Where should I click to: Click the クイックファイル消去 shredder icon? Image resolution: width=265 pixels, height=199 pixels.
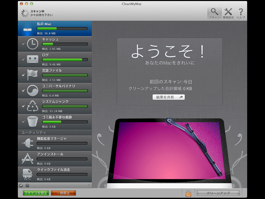point(27,174)
